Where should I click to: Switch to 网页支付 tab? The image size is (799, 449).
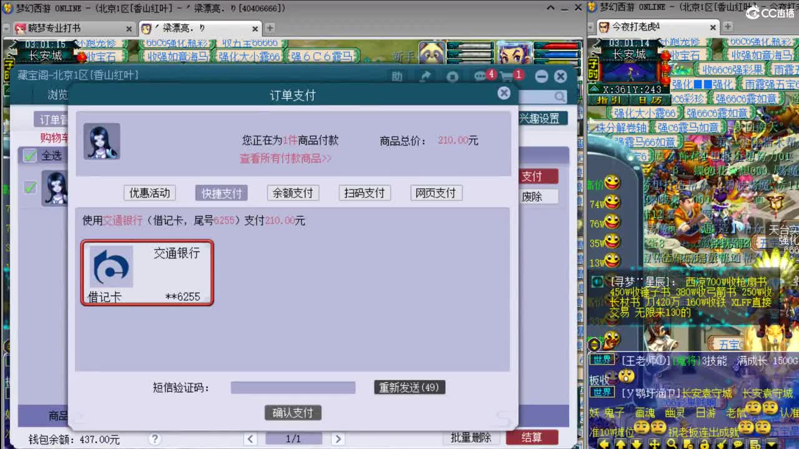436,193
